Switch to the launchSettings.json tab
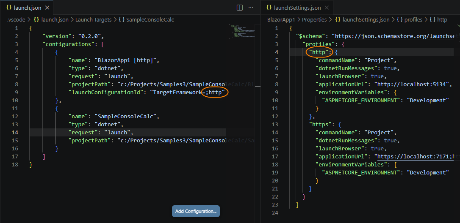The width and height of the screenshot is (460, 223). (x=297, y=8)
